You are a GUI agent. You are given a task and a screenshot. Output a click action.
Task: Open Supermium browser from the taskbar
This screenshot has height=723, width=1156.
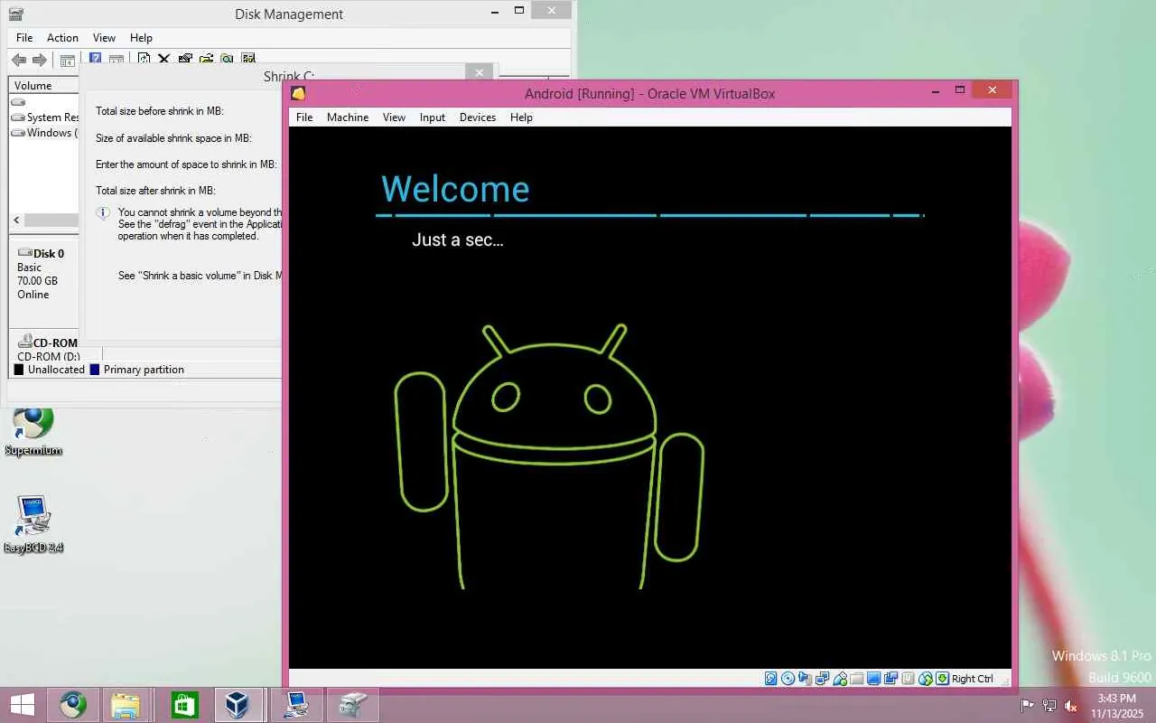tap(73, 705)
